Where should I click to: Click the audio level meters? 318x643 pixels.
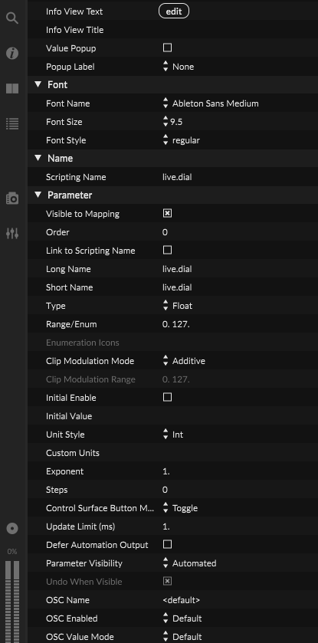click(12, 602)
